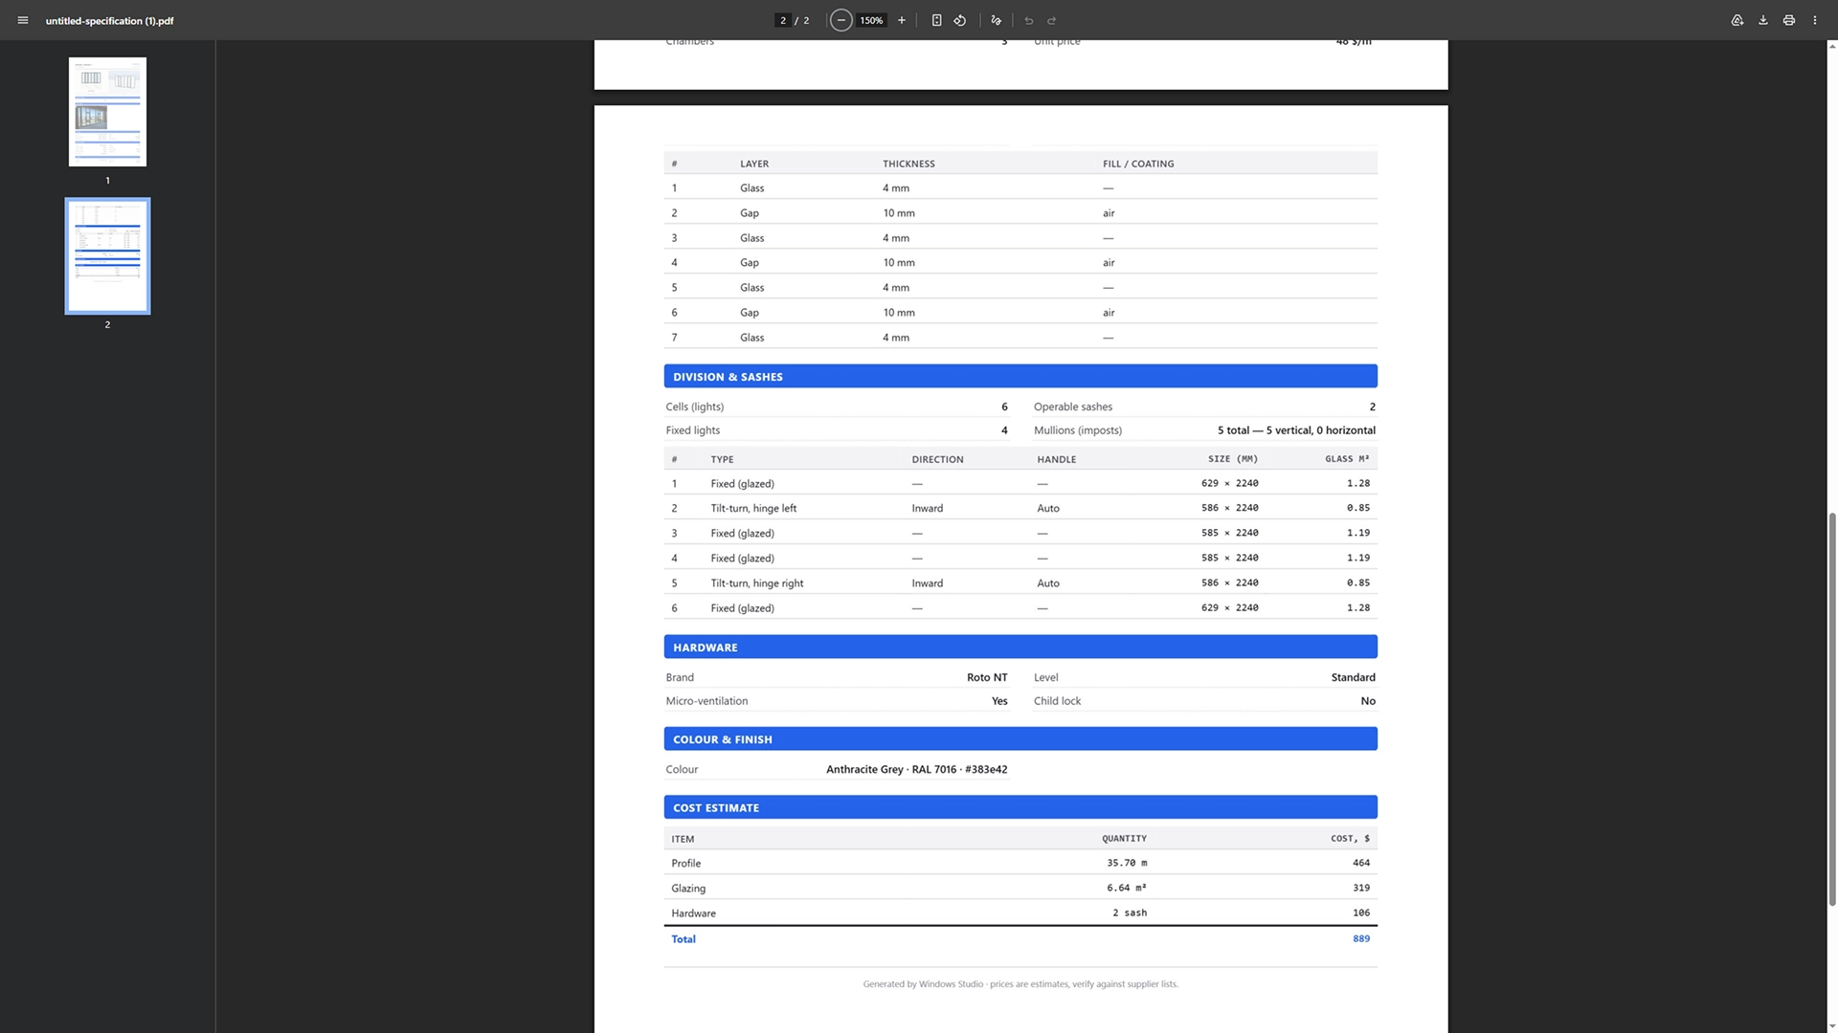1838x1033 pixels.
Task: Click '5 total — 5 vertical, 0 horizontal'
Action: pos(1296,430)
